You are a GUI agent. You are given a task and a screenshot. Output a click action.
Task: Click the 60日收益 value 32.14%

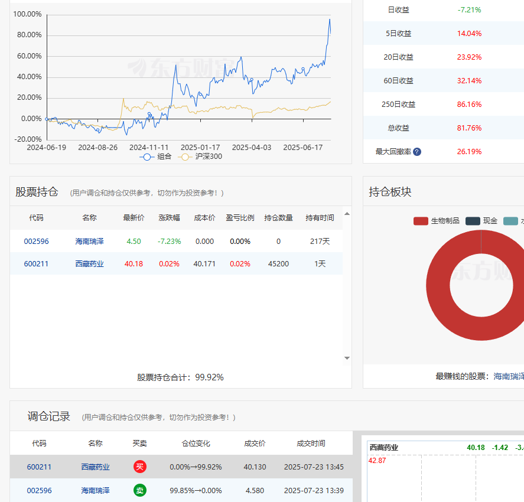point(469,81)
